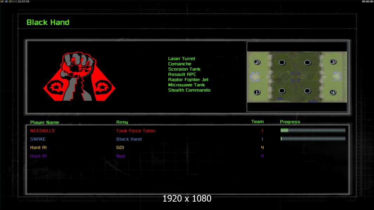Image resolution: width=374 pixels, height=210 pixels.
Task: Click the Team column header
Action: [258, 121]
